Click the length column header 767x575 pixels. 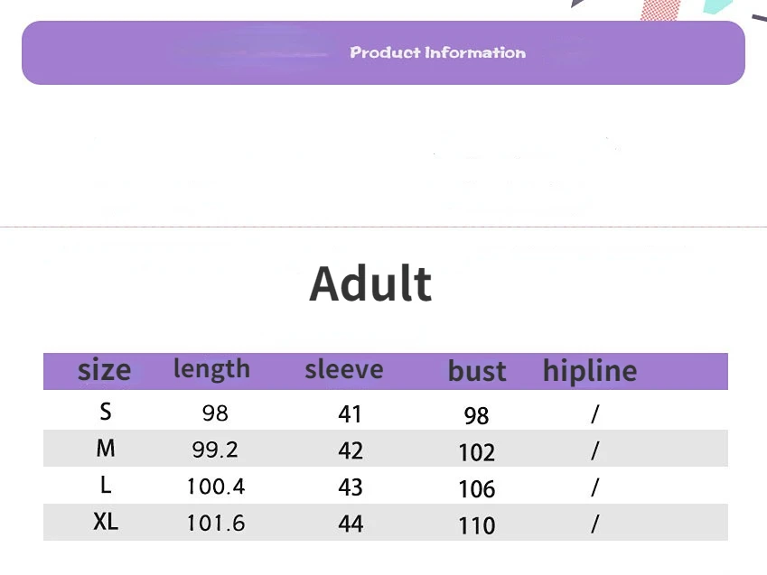click(x=211, y=370)
